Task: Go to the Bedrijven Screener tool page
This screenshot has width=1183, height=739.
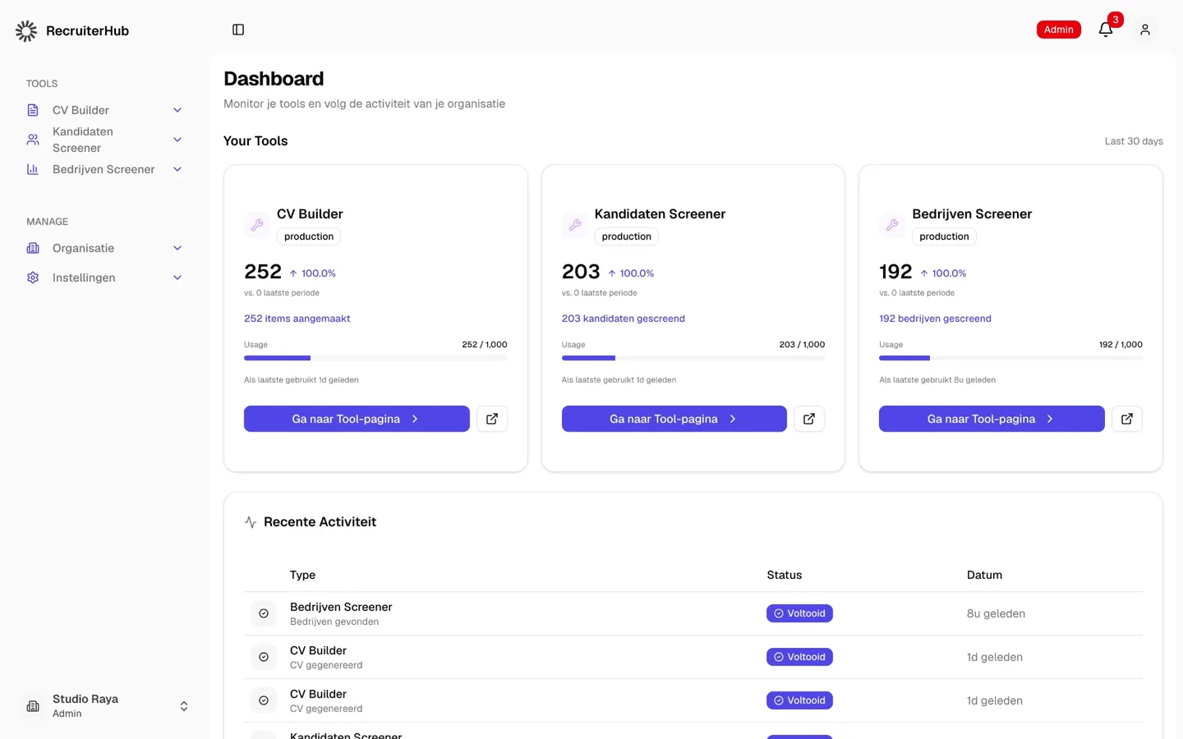Action: 992,419
